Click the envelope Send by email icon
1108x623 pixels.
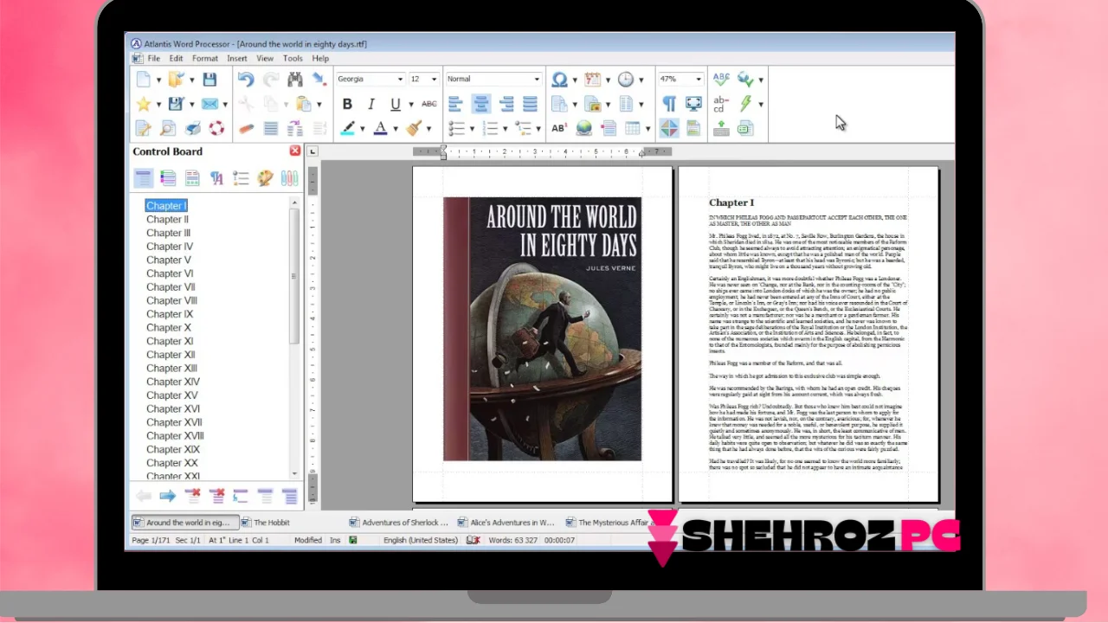209,104
